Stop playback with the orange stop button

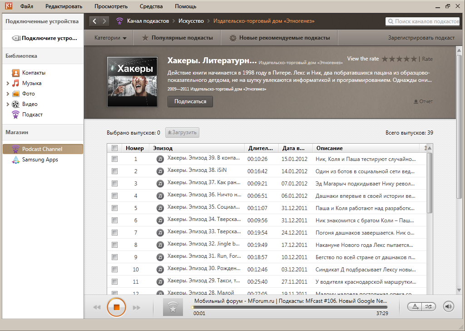117,307
